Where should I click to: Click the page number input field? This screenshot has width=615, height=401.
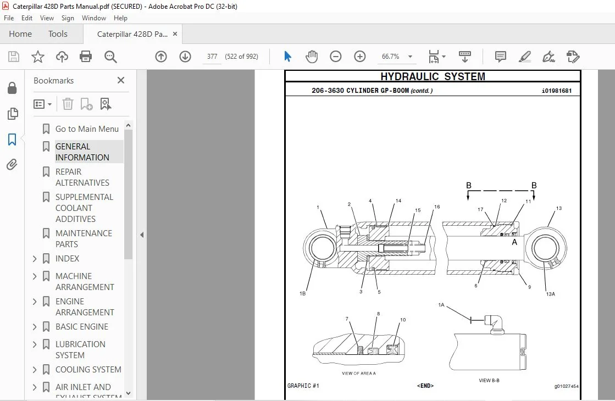pos(212,57)
